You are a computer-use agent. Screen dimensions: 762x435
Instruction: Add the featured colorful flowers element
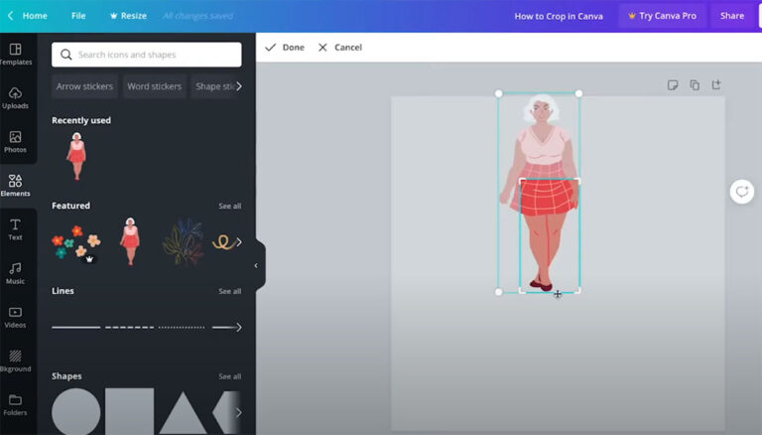click(76, 241)
